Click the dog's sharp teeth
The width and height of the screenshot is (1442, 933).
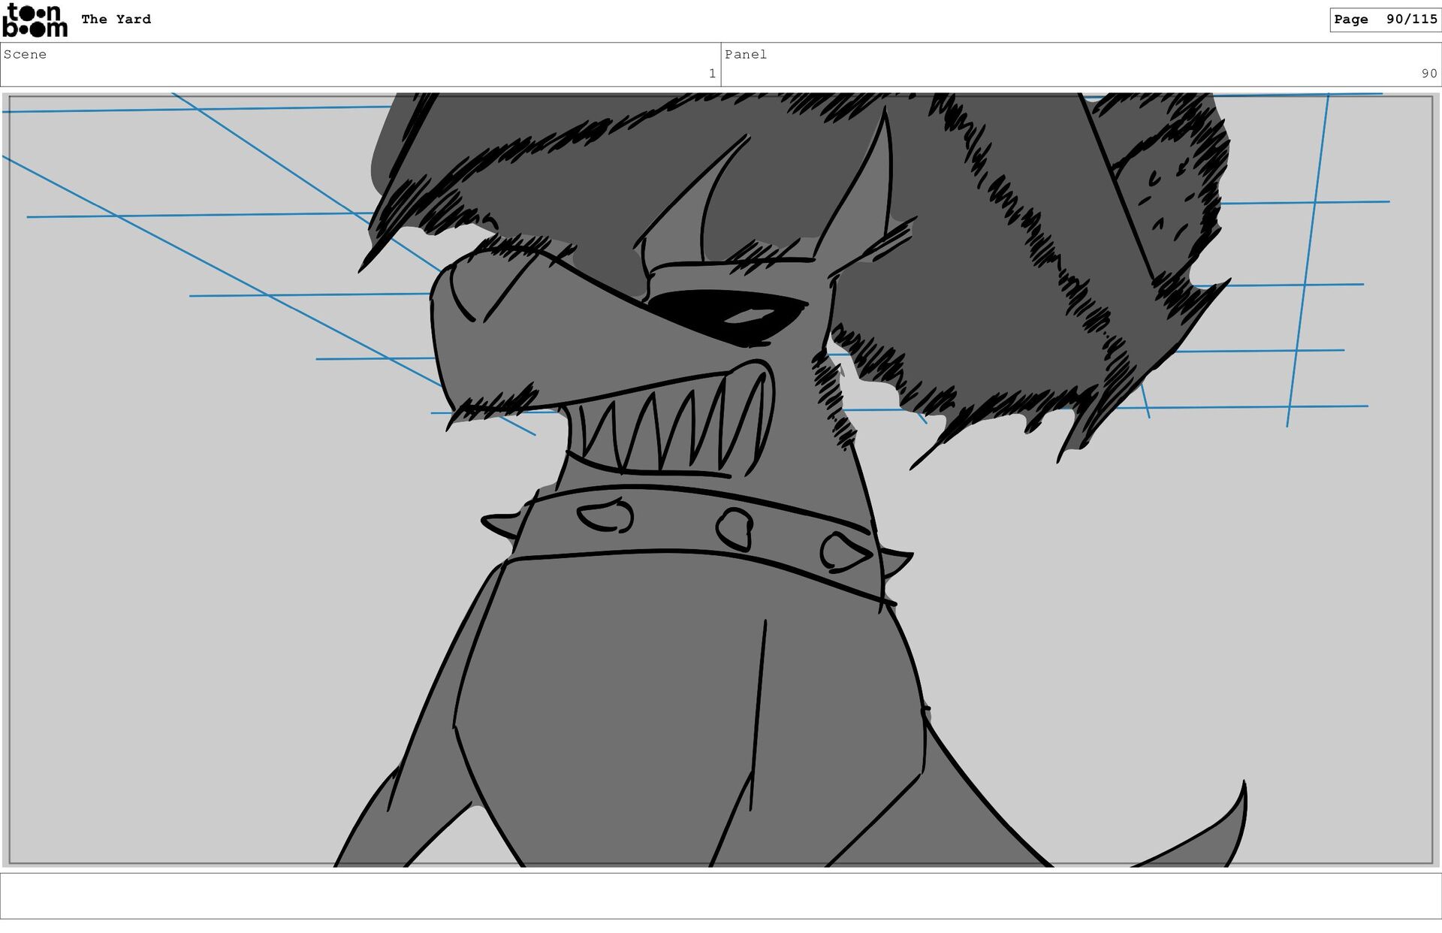pyautogui.click(x=668, y=428)
